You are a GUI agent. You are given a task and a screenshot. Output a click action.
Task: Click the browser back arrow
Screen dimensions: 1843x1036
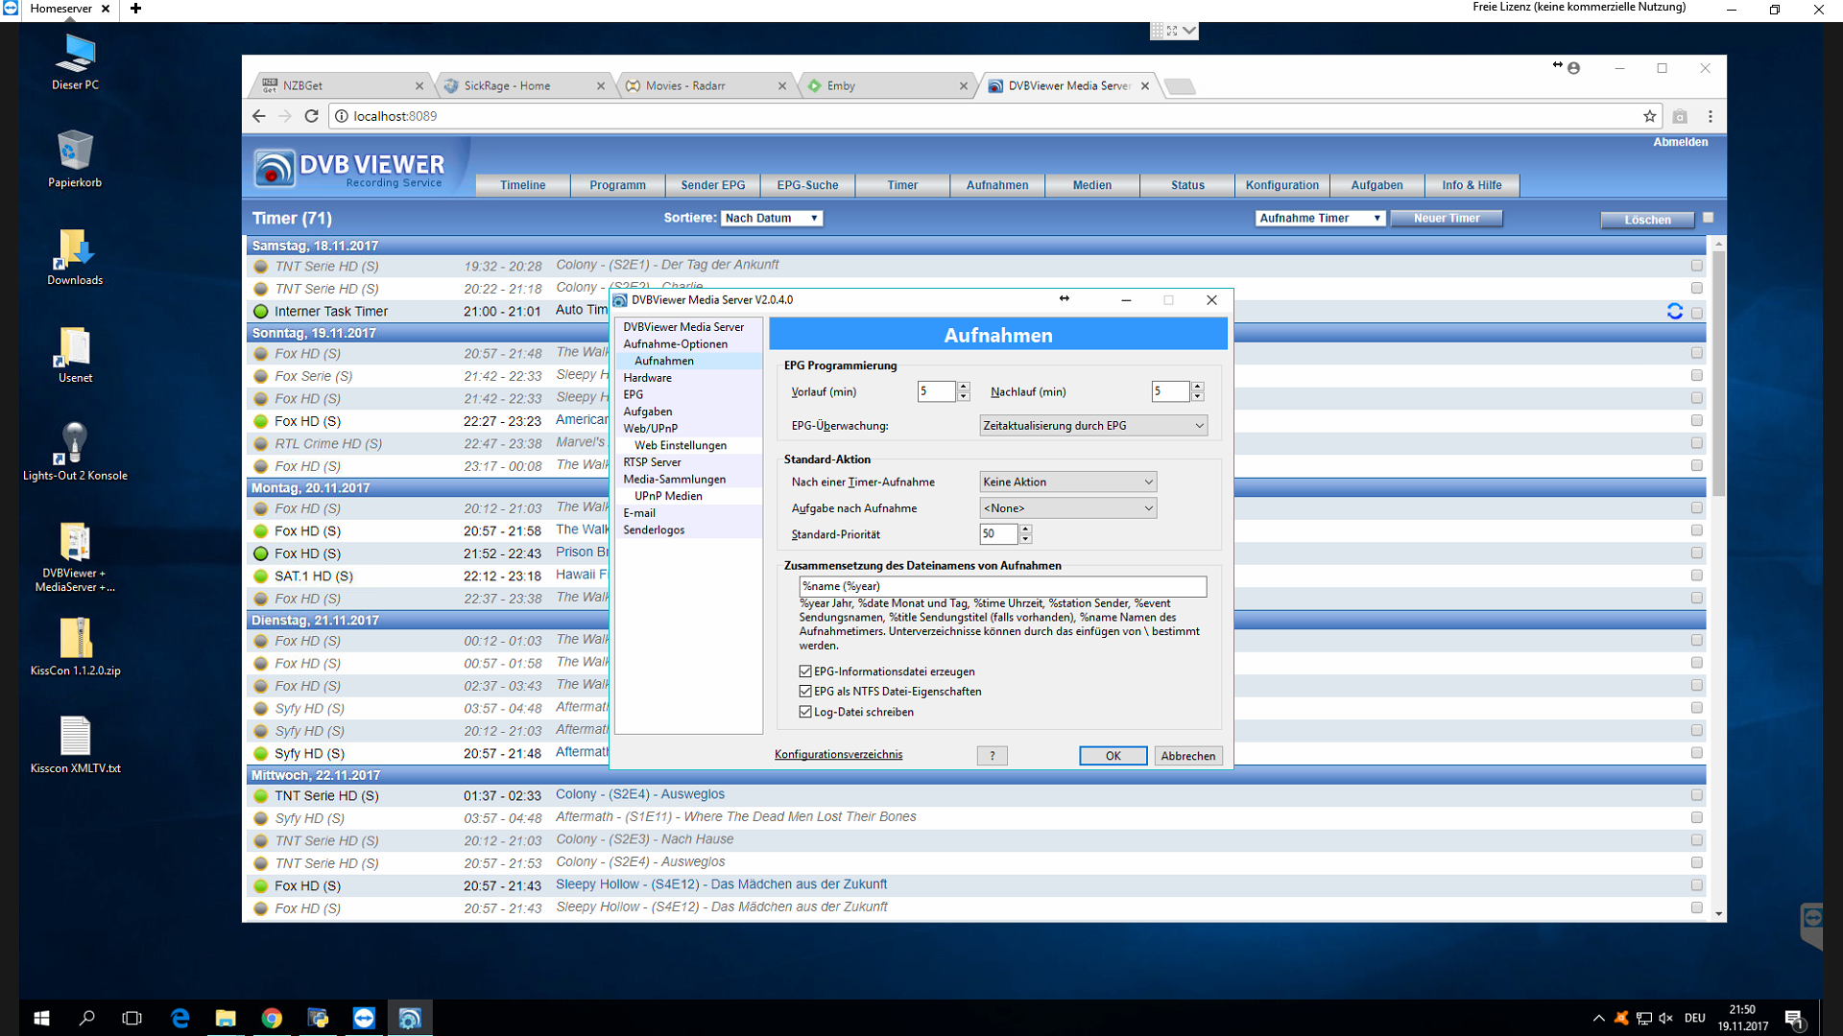tap(258, 116)
